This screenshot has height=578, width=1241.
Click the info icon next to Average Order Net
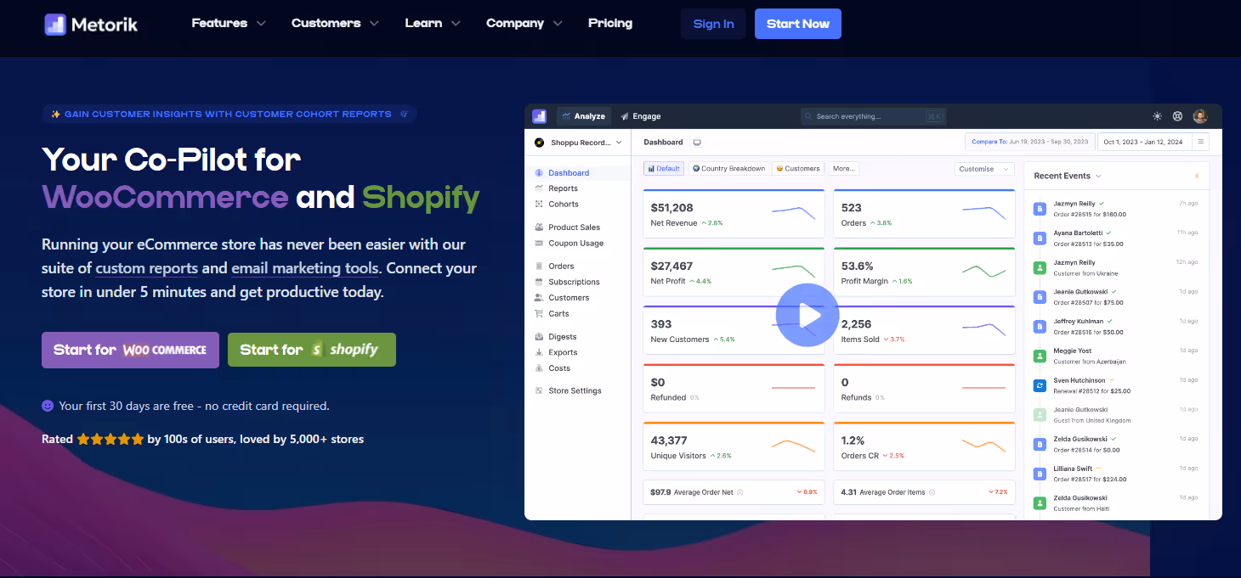740,492
